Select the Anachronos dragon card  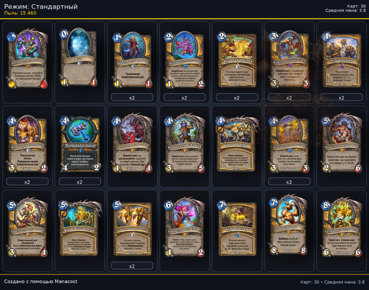[x=289, y=227]
